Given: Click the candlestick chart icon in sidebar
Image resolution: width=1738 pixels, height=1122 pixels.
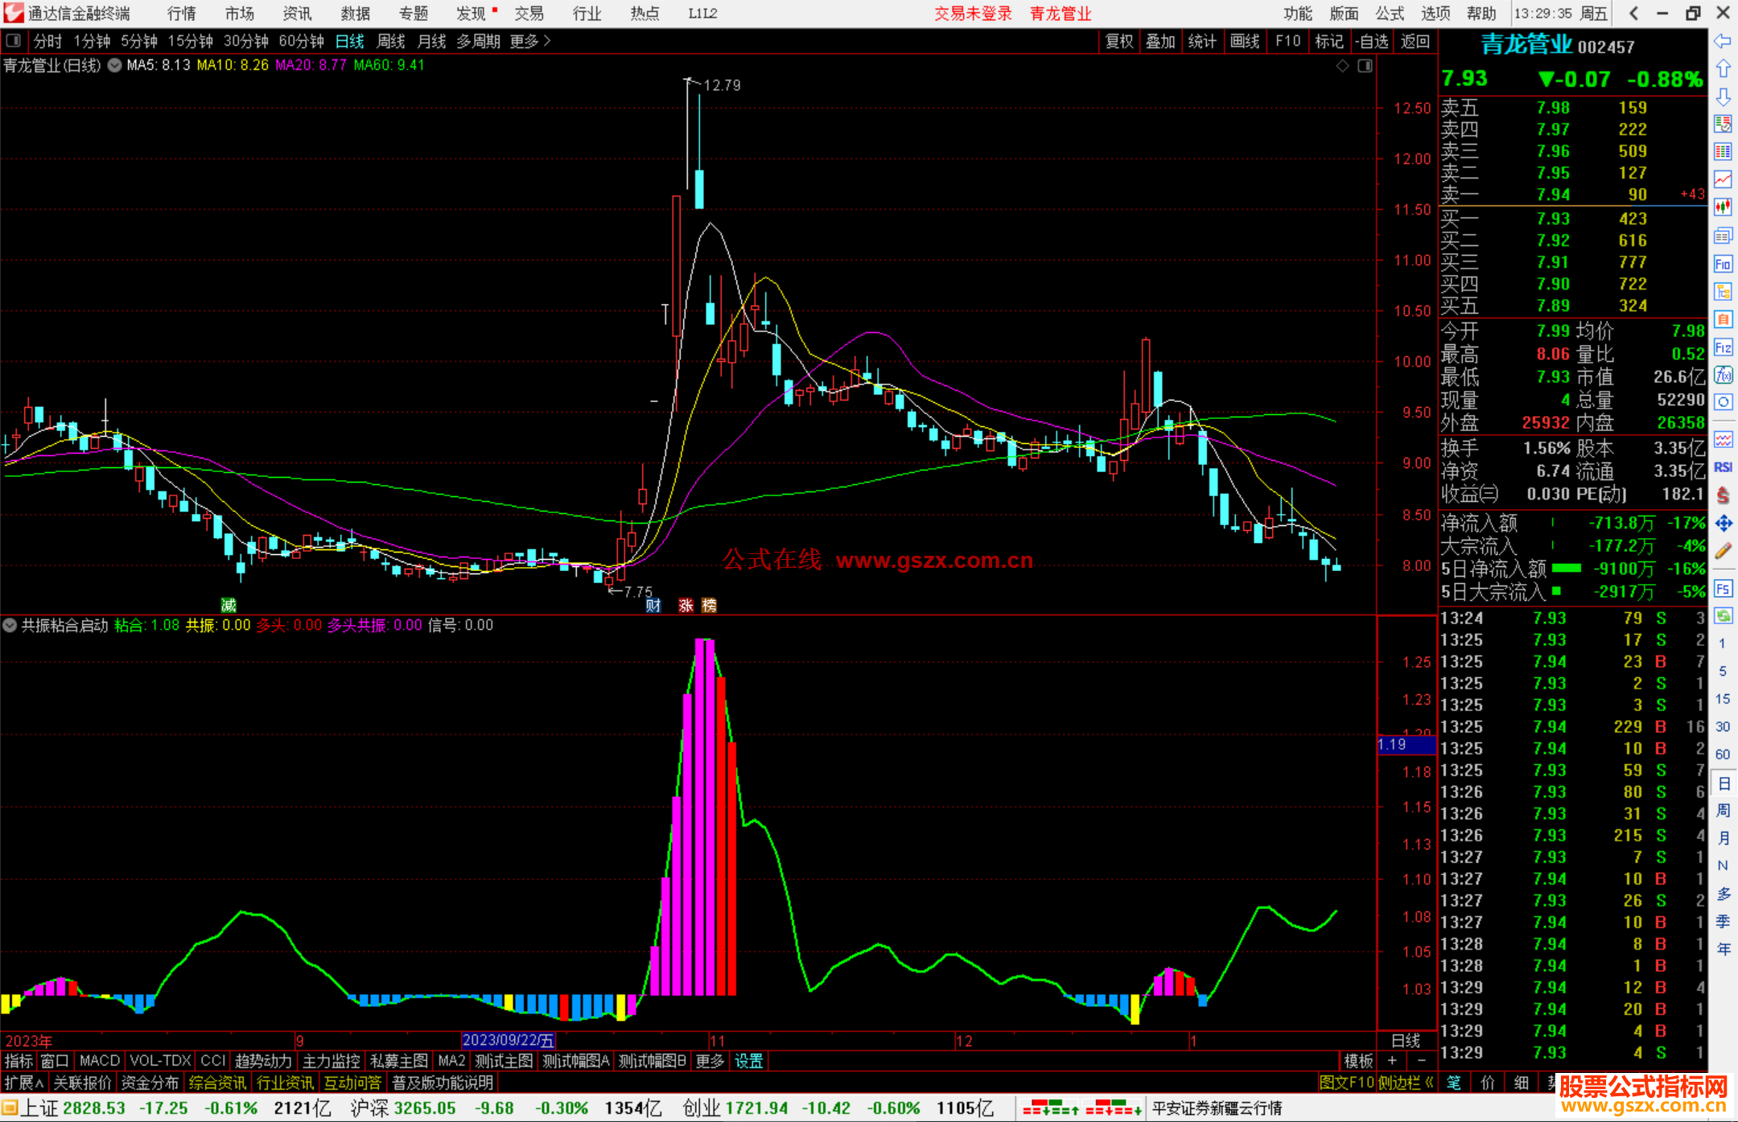Looking at the screenshot, I should click(x=1723, y=207).
